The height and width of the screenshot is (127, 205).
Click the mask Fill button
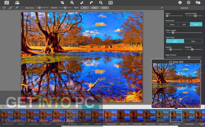coord(85,8)
